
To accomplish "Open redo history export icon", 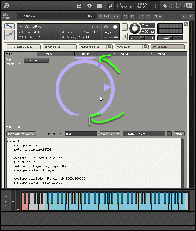I will pos(148,16).
